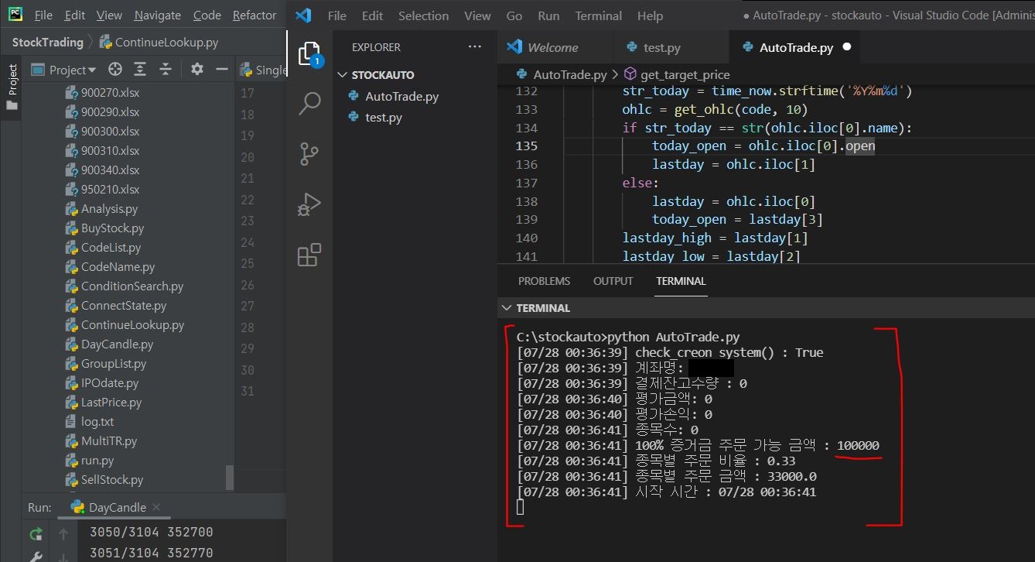Open VS Code Selection menu
The height and width of the screenshot is (562, 1035).
click(x=423, y=15)
